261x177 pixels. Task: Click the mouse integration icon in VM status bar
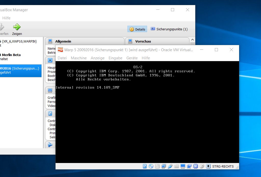202,166
